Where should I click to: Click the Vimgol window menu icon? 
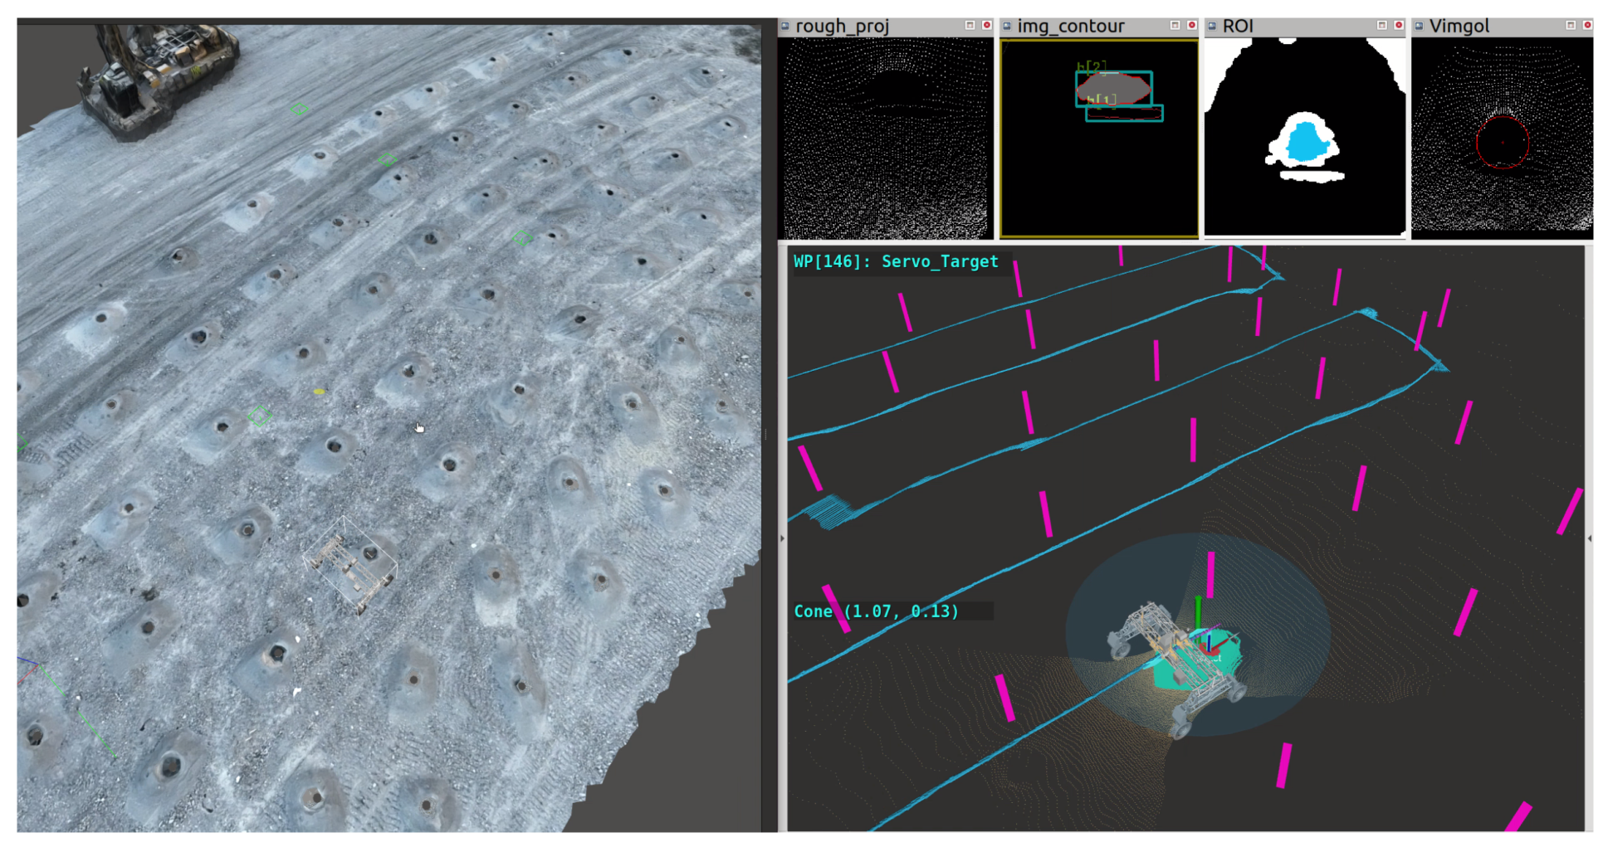click(1419, 26)
